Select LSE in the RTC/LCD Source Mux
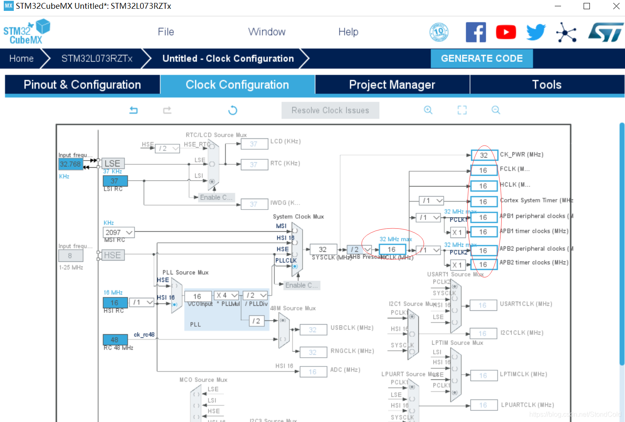 [x=212, y=164]
